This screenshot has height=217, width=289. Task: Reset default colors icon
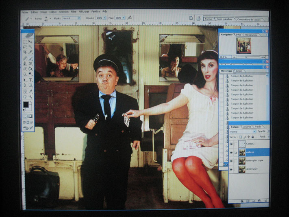[24, 110]
